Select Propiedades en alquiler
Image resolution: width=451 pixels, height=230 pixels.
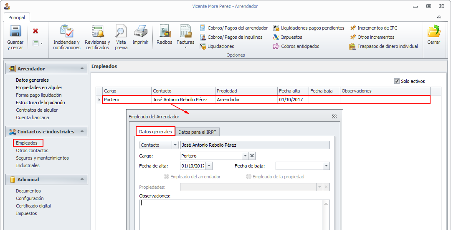[x=39, y=87]
